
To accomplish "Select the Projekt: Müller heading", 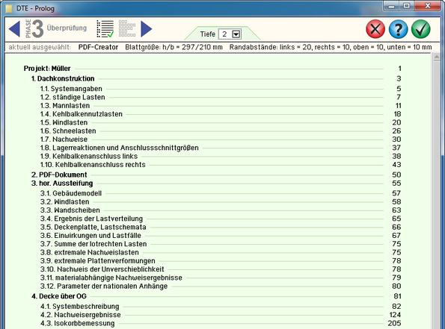I will coord(47,69).
